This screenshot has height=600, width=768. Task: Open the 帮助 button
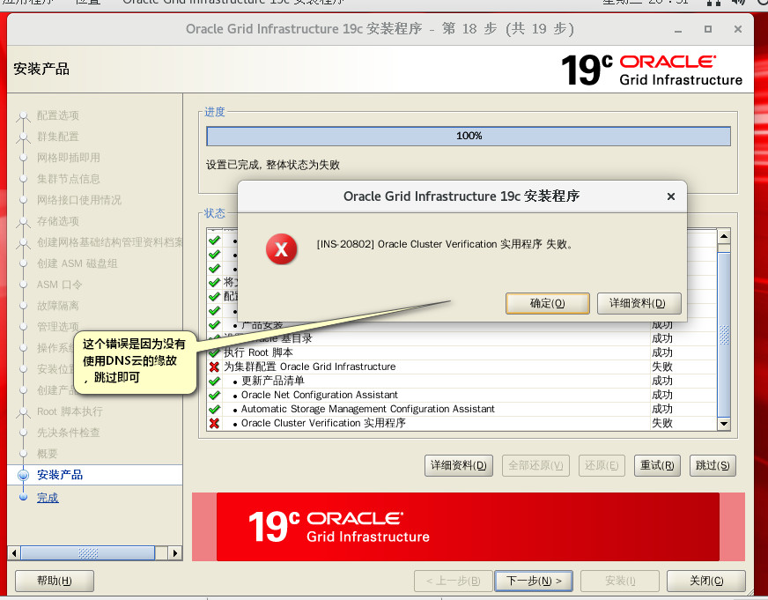point(54,581)
